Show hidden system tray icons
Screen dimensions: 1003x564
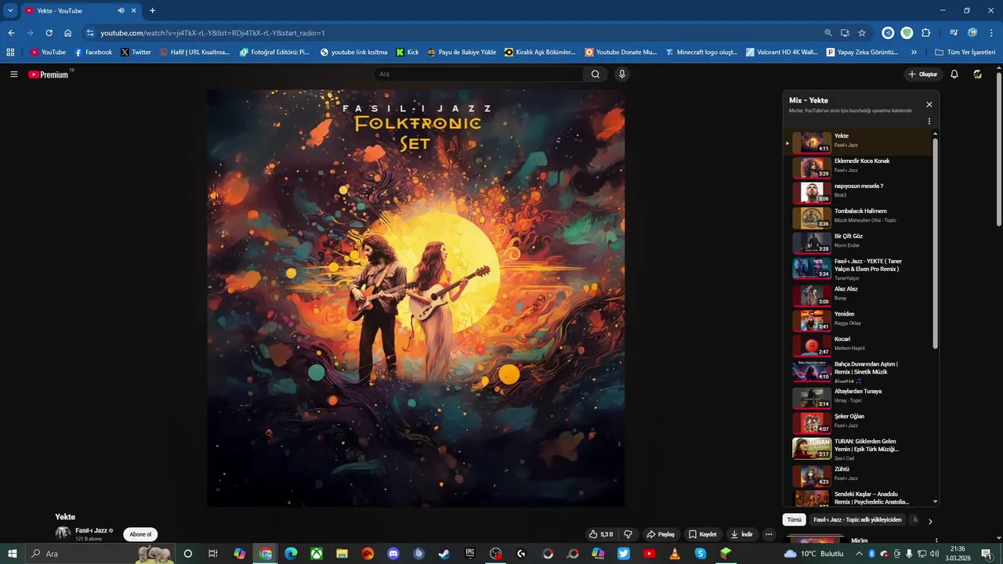pyautogui.click(x=859, y=554)
